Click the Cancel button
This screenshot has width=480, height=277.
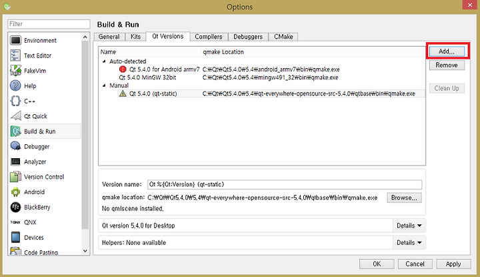pyautogui.click(x=415, y=264)
